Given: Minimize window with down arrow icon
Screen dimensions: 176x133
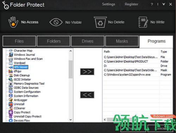Looking at the screenshot, I should click(164, 4).
